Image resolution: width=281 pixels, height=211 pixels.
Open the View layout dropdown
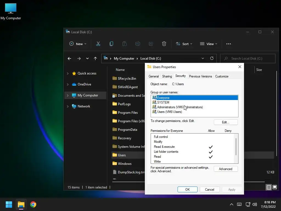click(209, 44)
